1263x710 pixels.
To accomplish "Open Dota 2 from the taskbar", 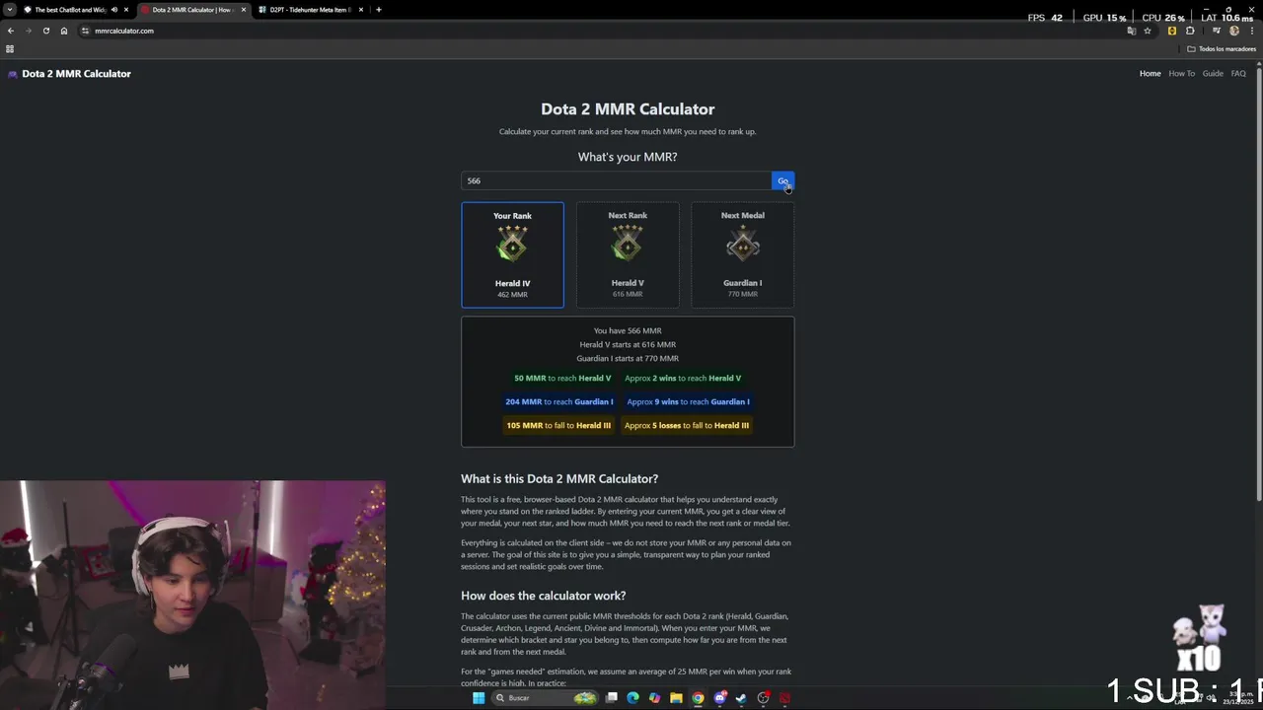I will tap(784, 698).
